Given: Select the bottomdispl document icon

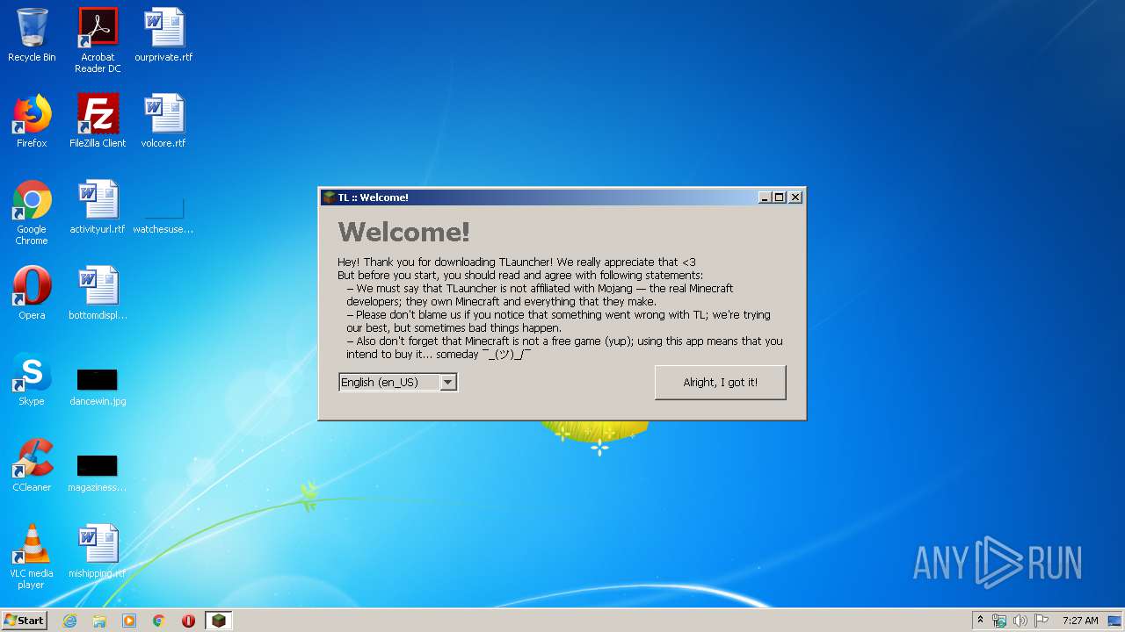Looking at the screenshot, I should click(x=98, y=293).
